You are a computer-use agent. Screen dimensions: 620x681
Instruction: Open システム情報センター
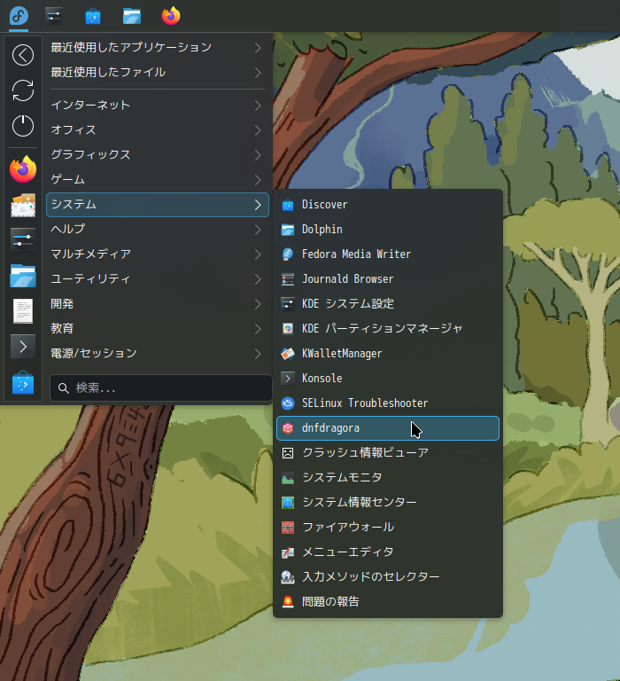pos(388,502)
